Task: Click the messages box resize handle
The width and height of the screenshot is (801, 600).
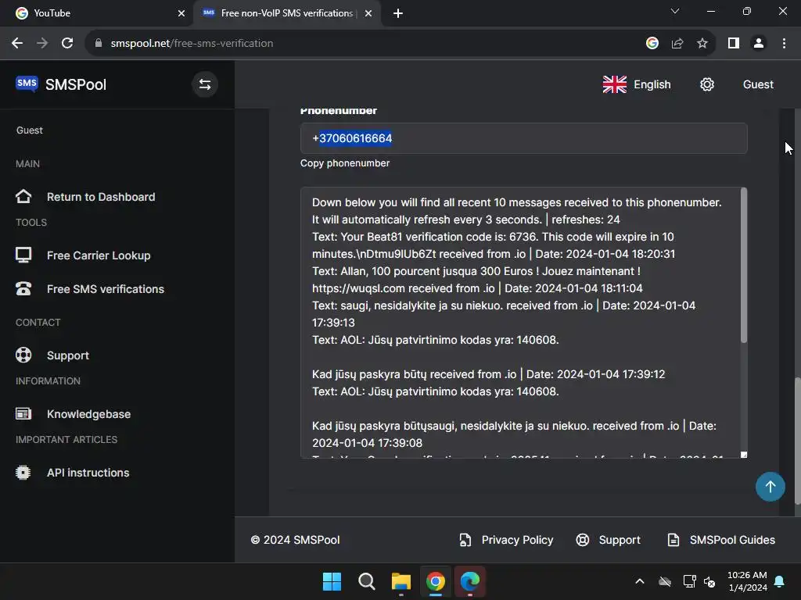Action: 744,455
